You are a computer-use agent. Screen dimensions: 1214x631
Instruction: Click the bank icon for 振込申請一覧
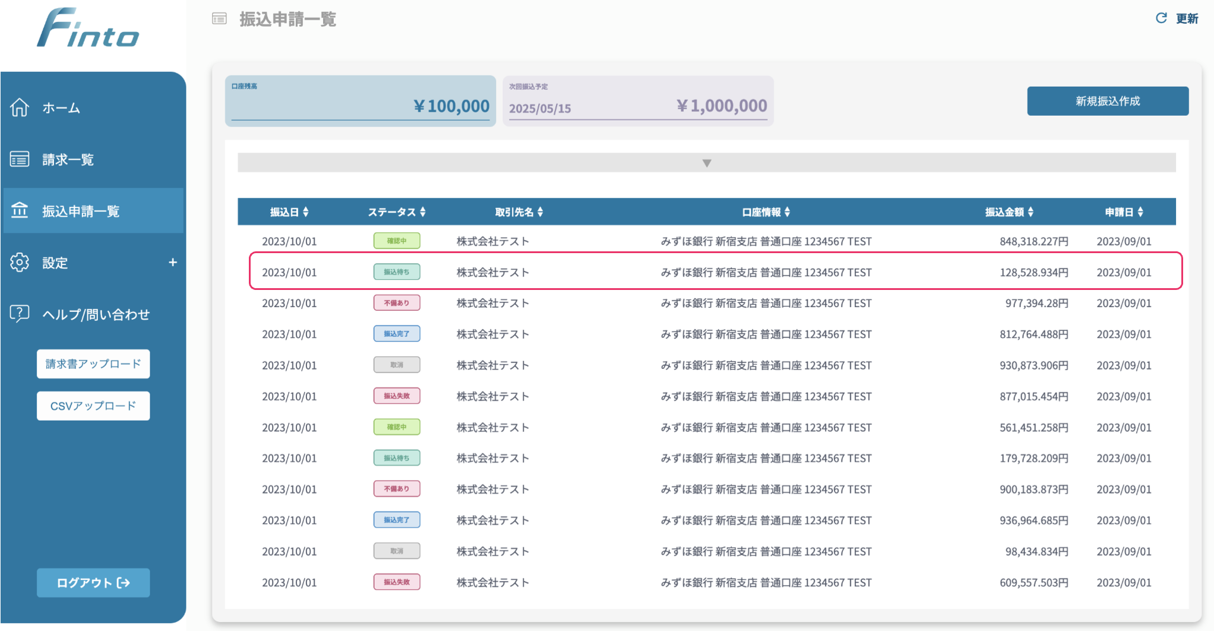click(x=20, y=210)
